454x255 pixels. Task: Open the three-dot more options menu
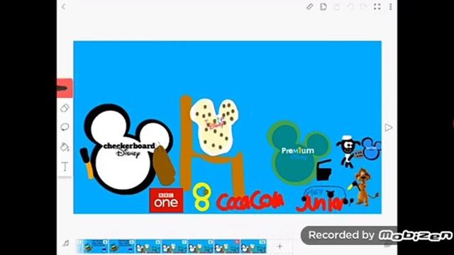click(390, 6)
